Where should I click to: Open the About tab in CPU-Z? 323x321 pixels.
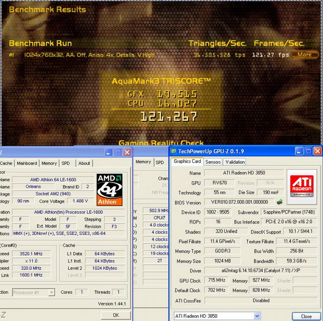click(84, 163)
